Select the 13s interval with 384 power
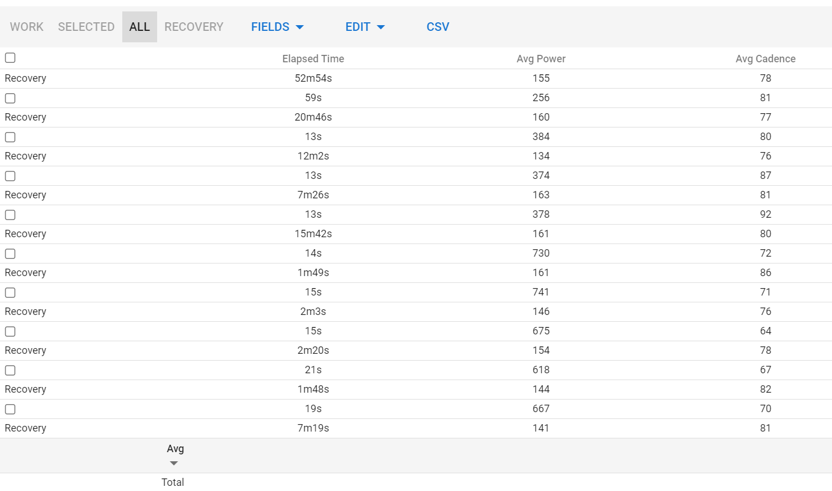Viewport: 832px width, 491px height. 10,137
